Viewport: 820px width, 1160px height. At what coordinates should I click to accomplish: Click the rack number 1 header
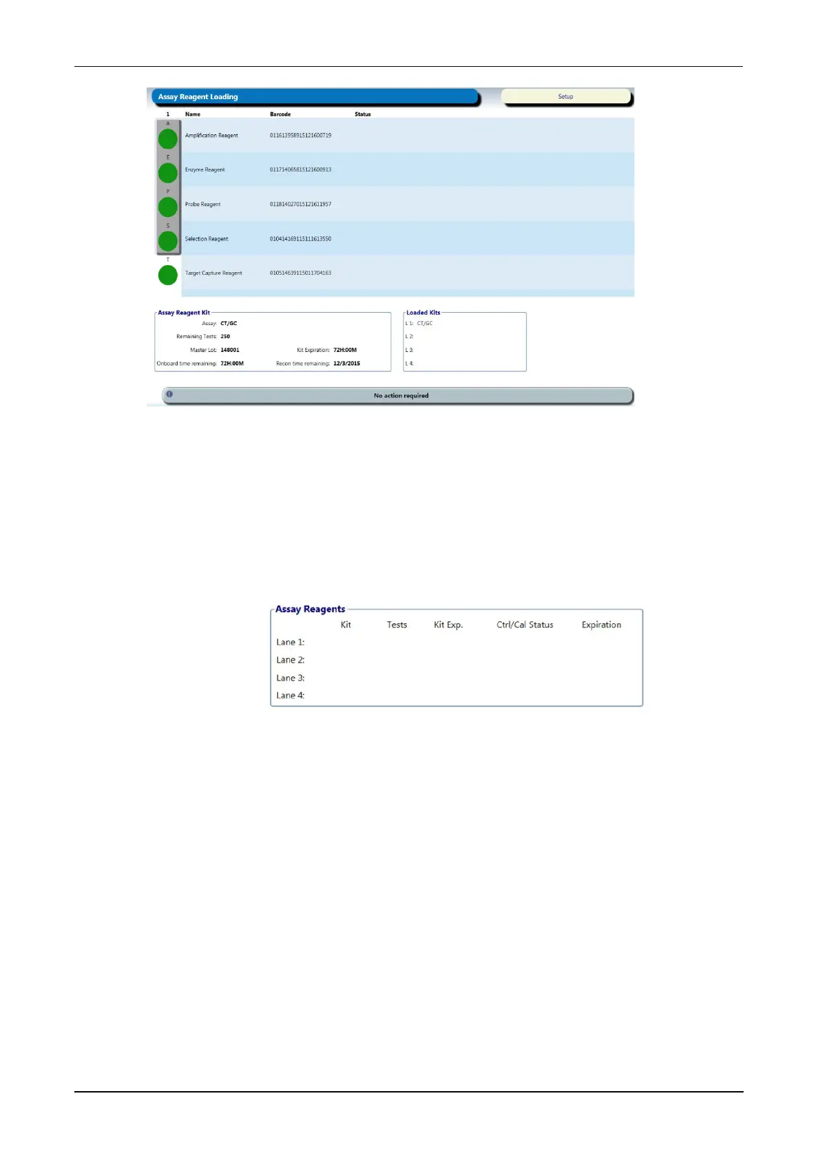[167, 114]
